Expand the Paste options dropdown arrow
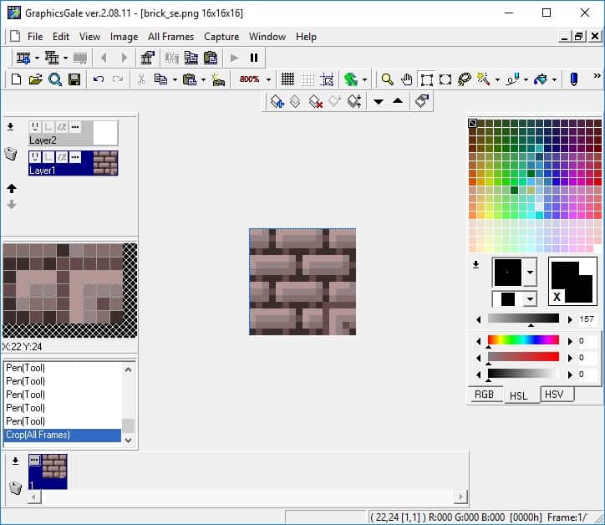This screenshot has width=605, height=525. coord(203,80)
